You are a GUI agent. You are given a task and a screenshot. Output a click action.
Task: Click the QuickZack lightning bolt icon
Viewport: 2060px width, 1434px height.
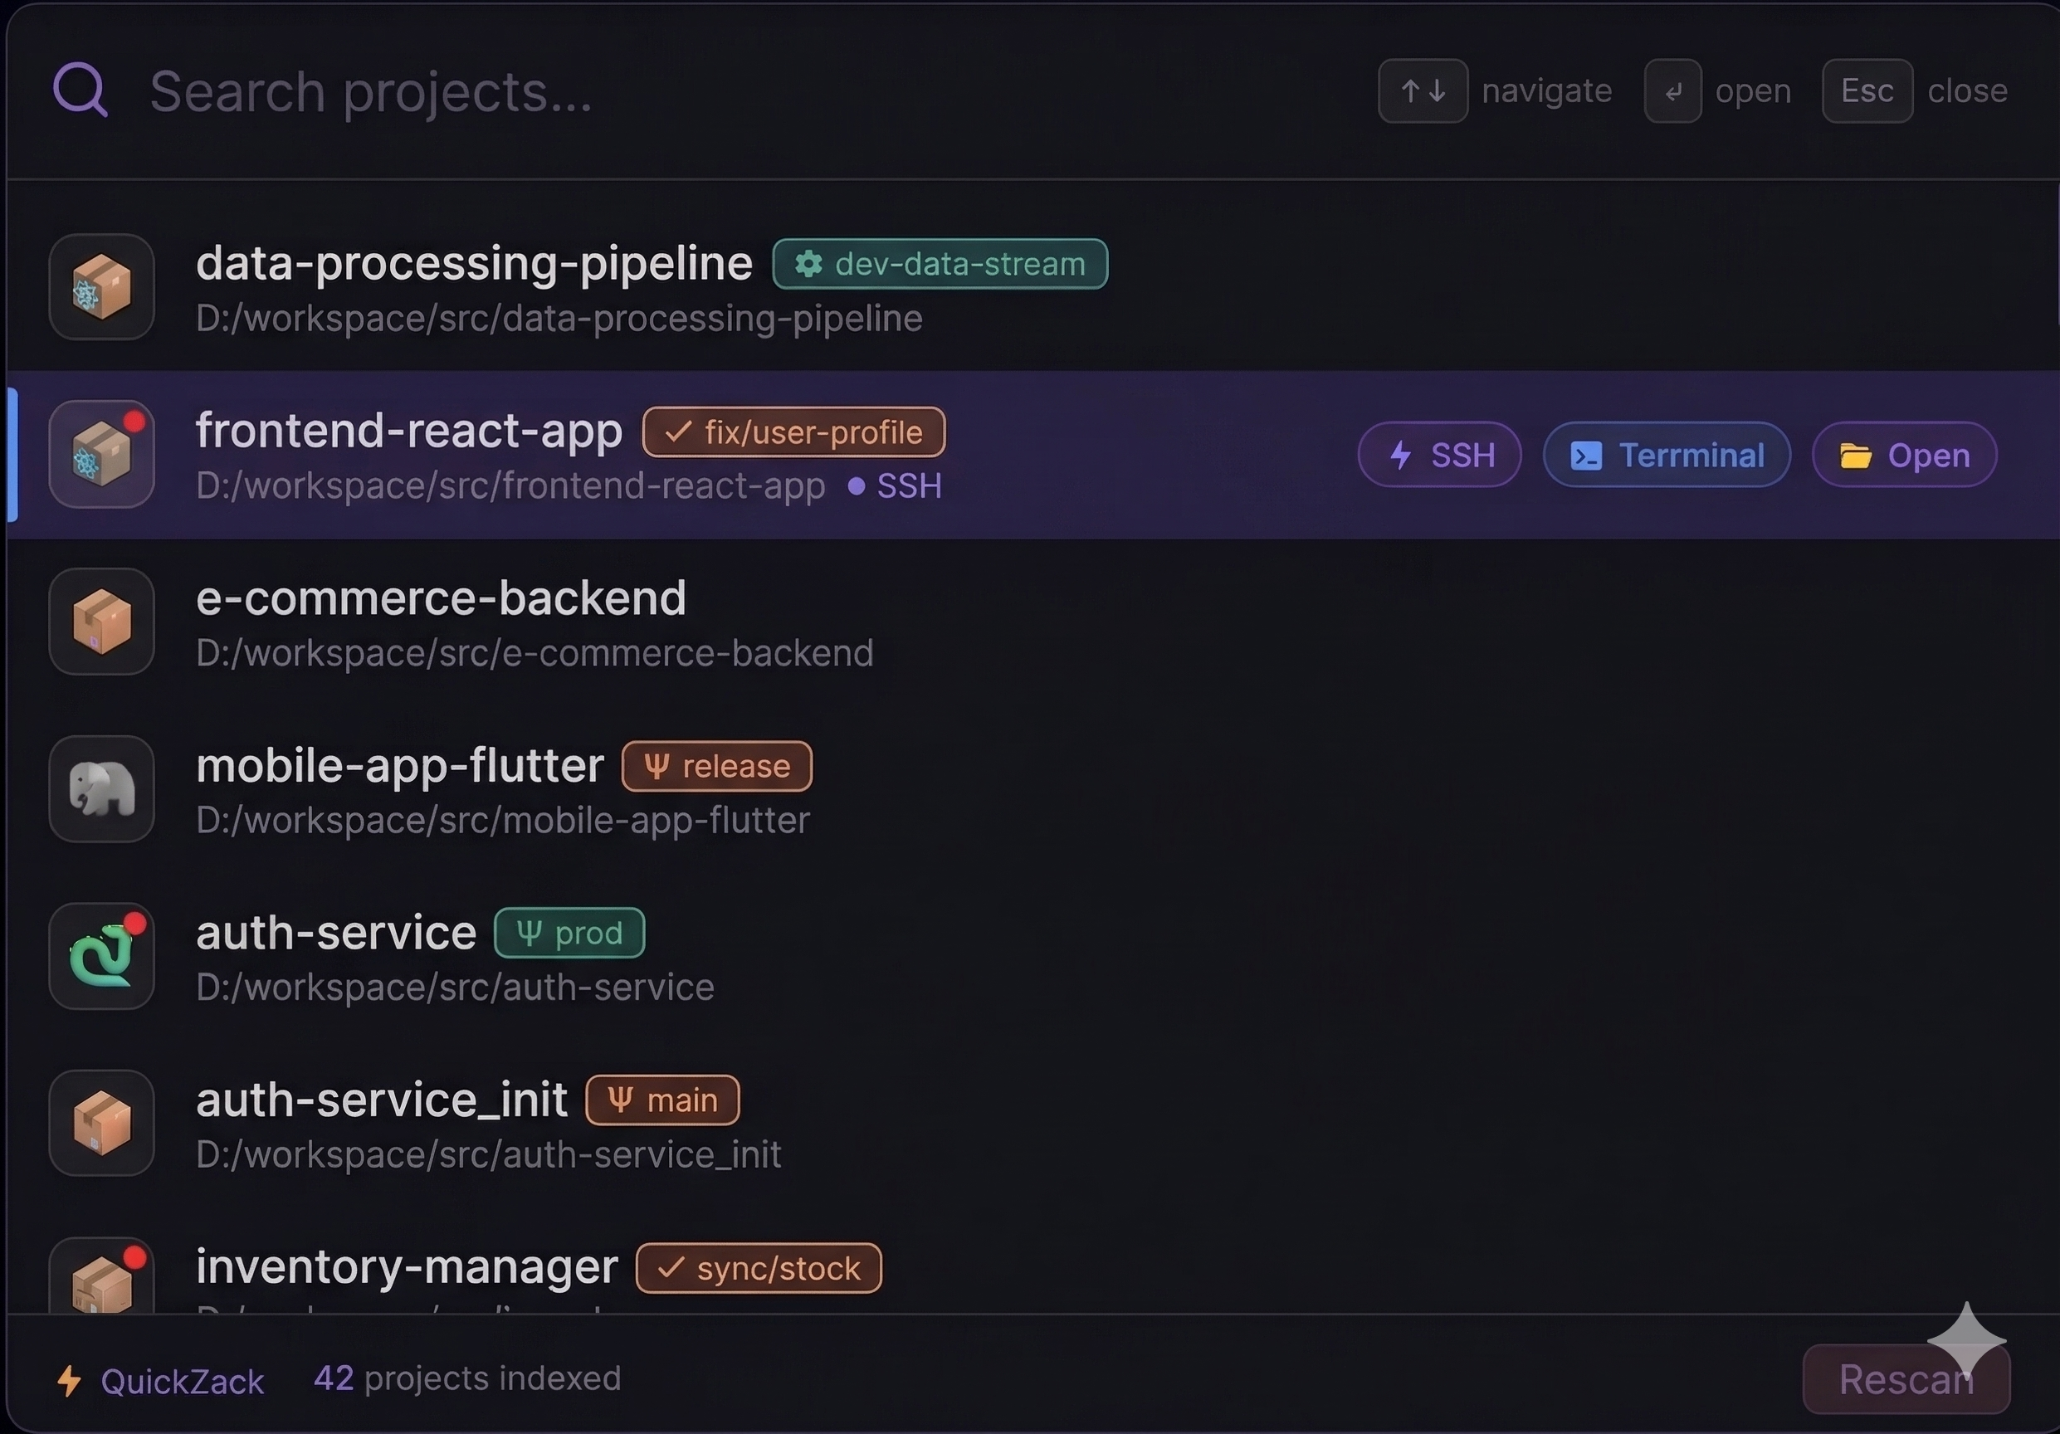click(69, 1381)
